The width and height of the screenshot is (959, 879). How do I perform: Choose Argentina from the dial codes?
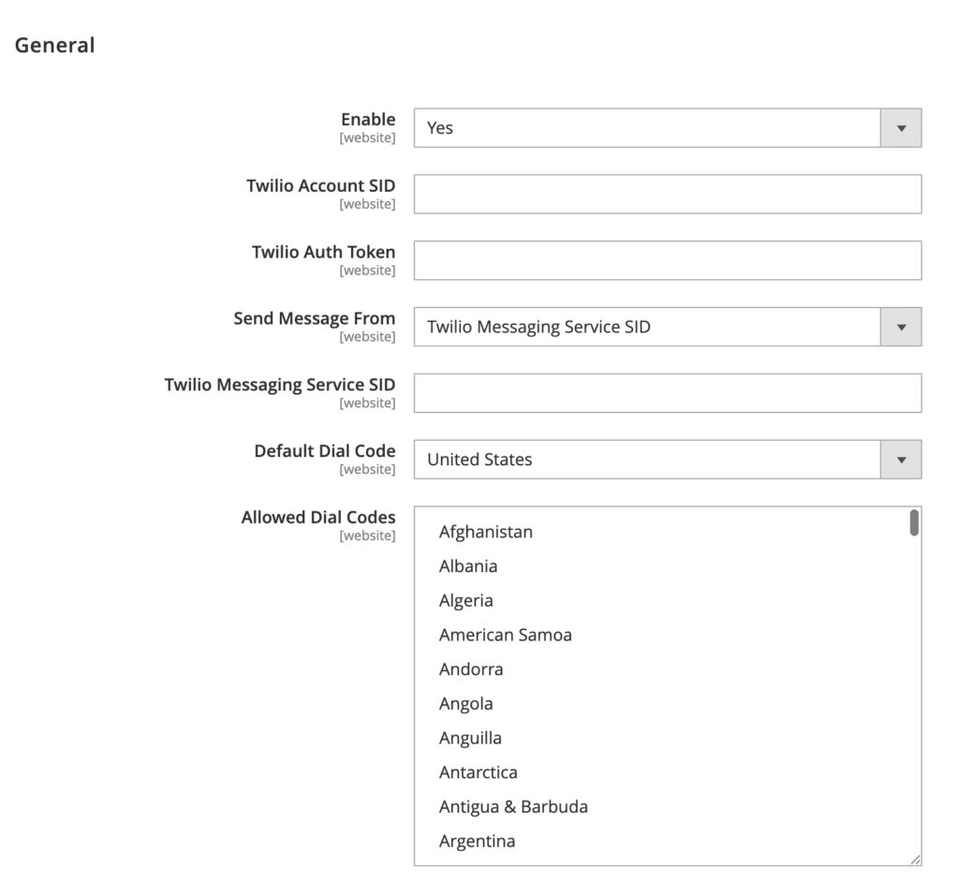[x=478, y=842]
